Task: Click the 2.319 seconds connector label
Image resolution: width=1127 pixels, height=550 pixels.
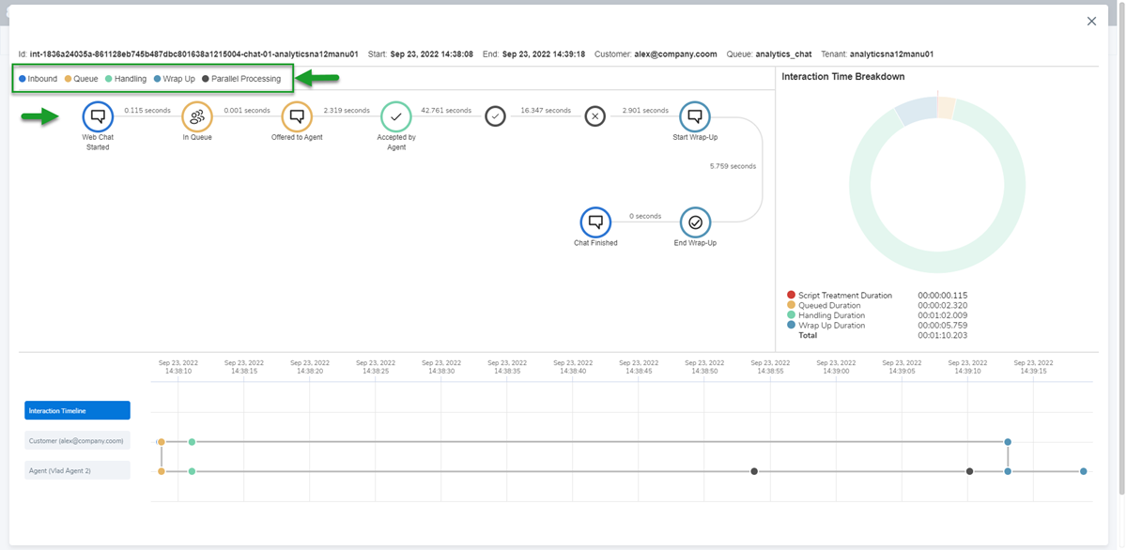Action: (x=347, y=111)
